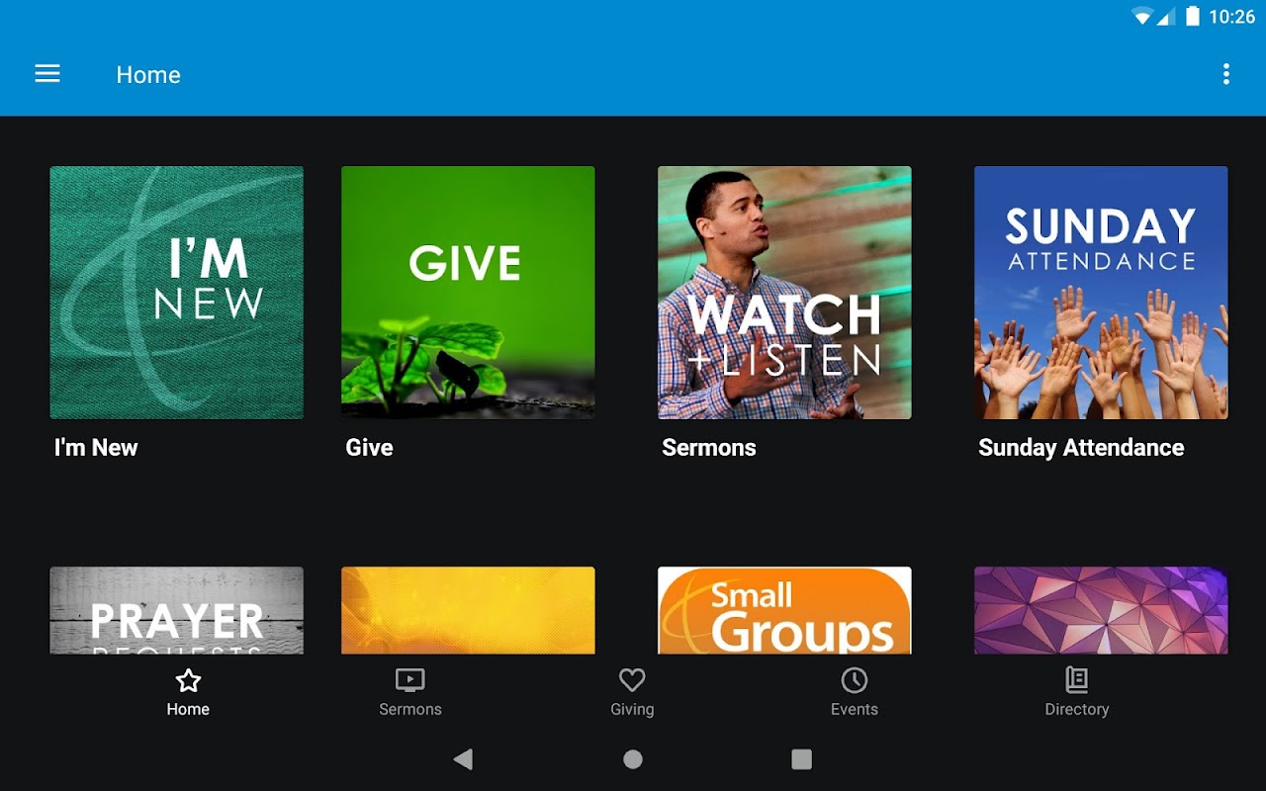
Task: Tap the Home star icon
Action: [188, 680]
